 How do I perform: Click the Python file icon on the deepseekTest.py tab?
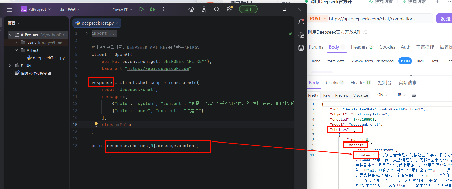coord(78,23)
